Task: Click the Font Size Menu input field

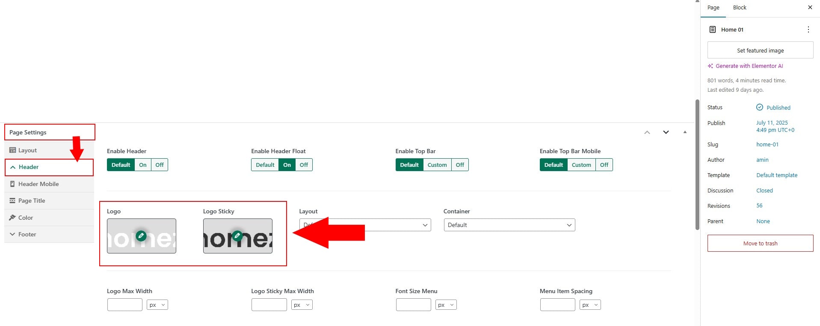Action: (x=413, y=305)
